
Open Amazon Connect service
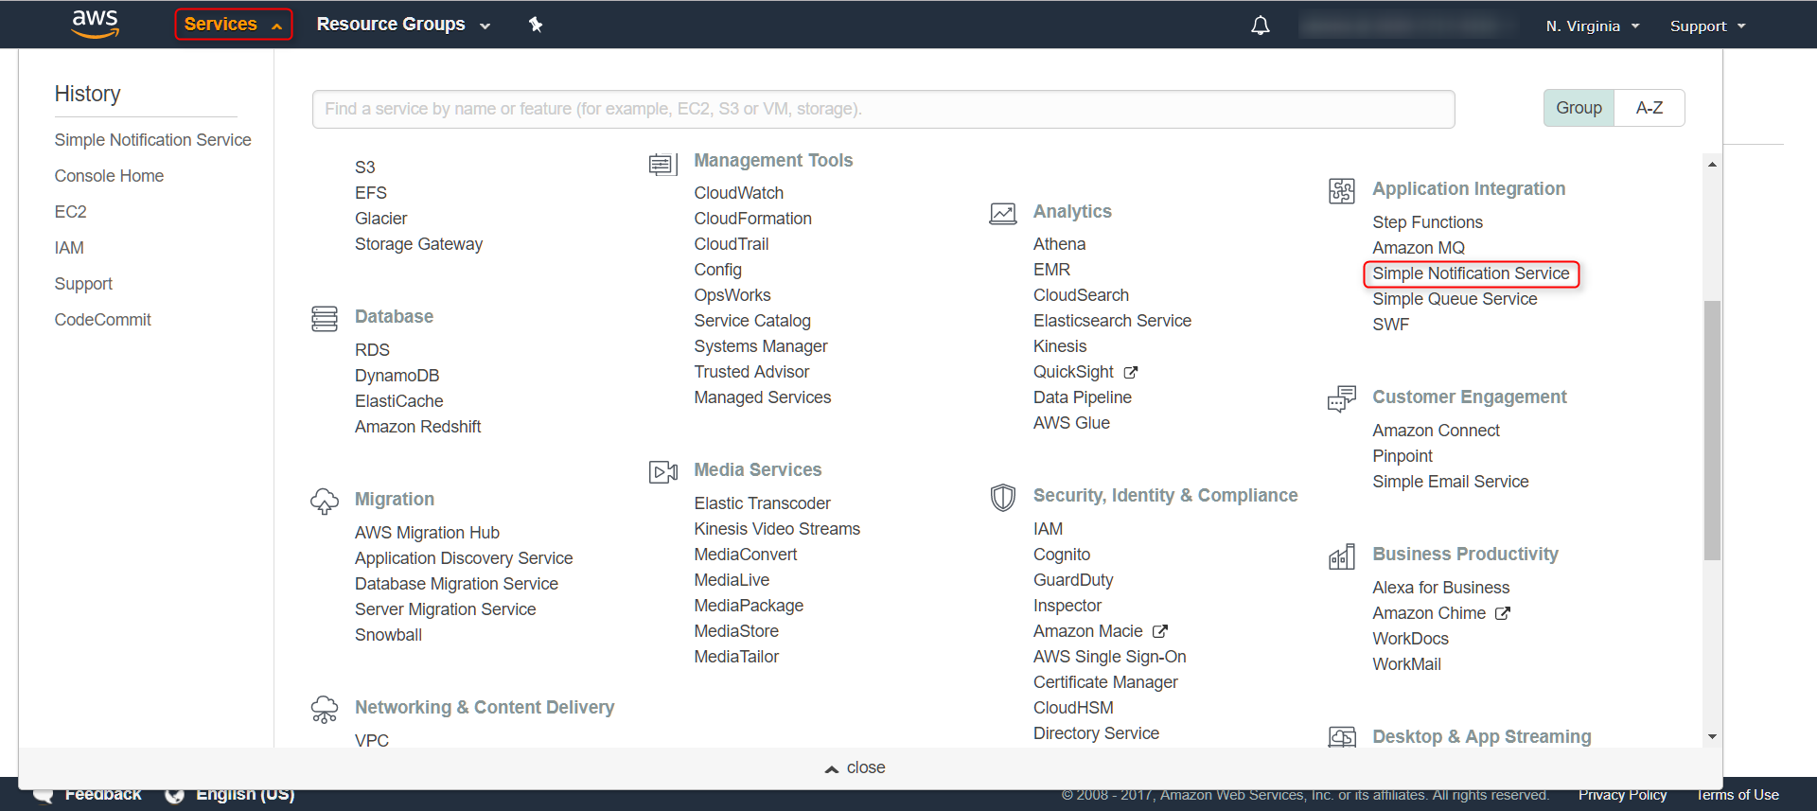click(1436, 431)
